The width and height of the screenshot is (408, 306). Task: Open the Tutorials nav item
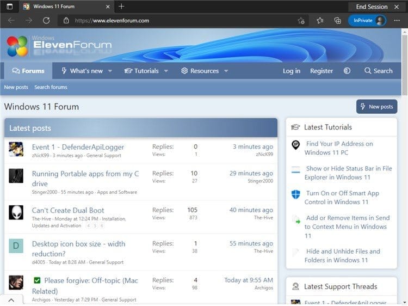(141, 71)
